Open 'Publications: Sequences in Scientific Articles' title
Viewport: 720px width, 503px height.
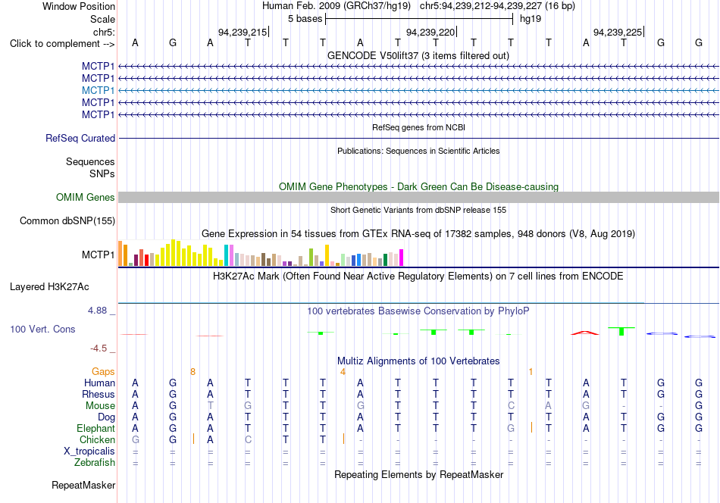tap(418, 151)
